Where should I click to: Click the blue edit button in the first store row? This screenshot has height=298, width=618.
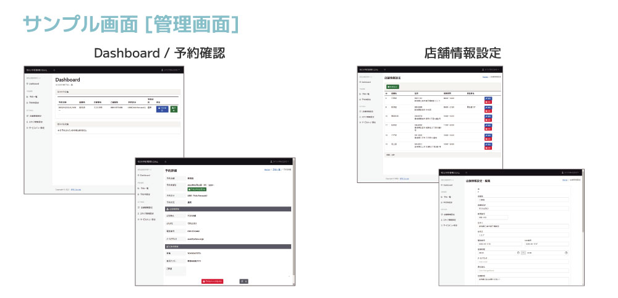[488, 98]
